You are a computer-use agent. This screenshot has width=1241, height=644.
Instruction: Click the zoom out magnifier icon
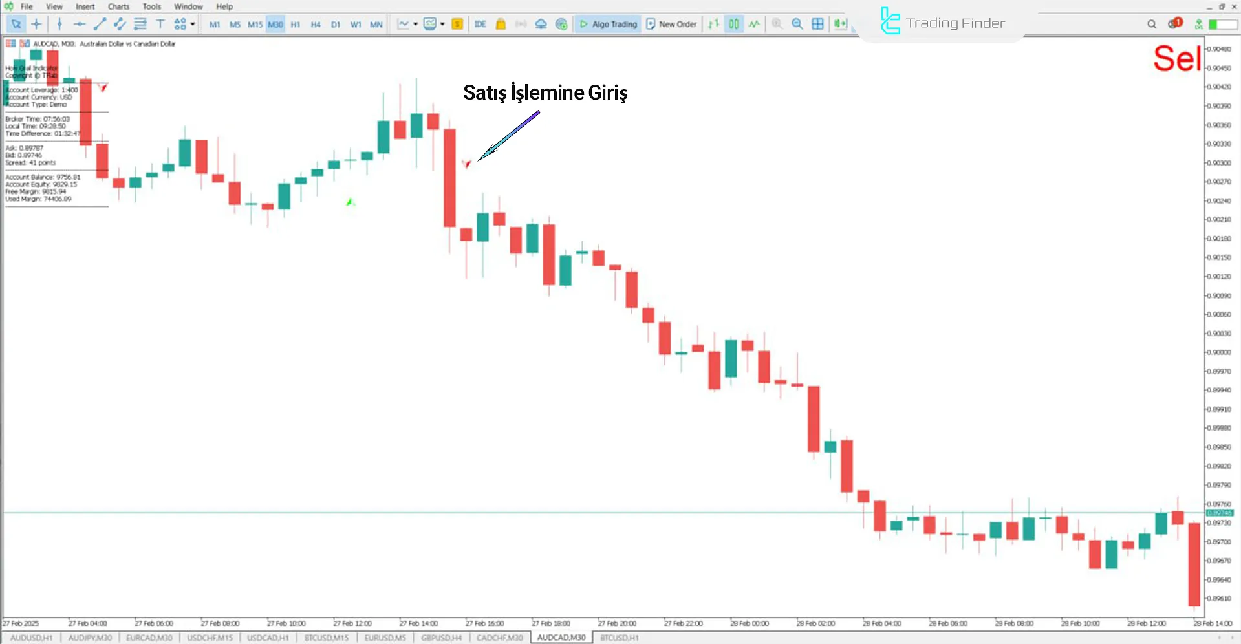pos(797,24)
